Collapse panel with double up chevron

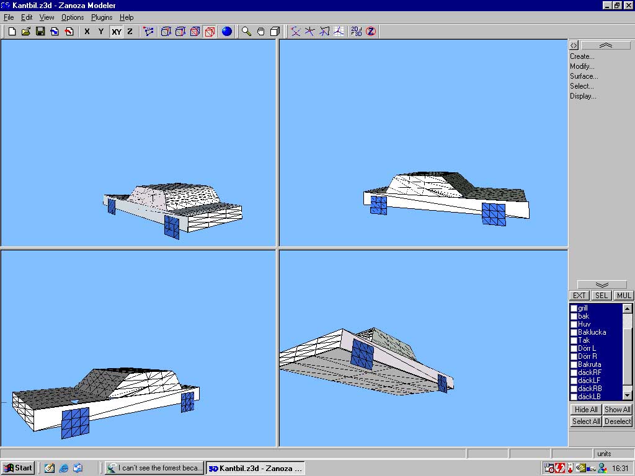605,45
